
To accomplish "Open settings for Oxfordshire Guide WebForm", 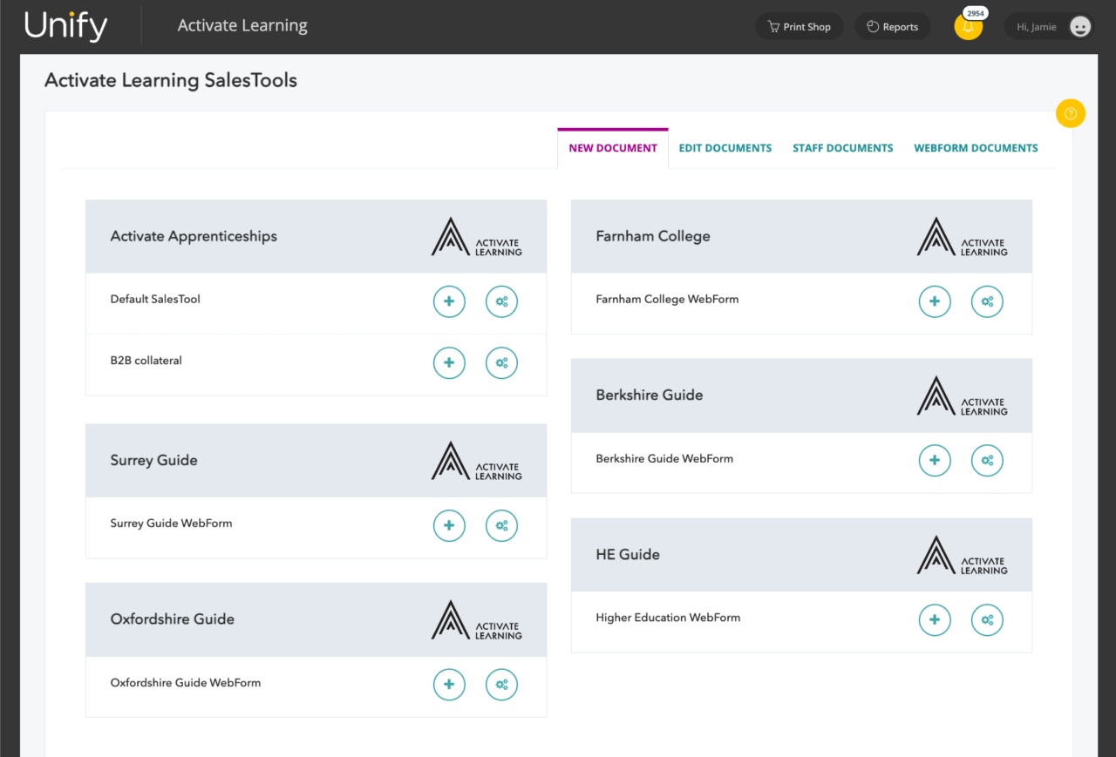I will pyautogui.click(x=501, y=685).
